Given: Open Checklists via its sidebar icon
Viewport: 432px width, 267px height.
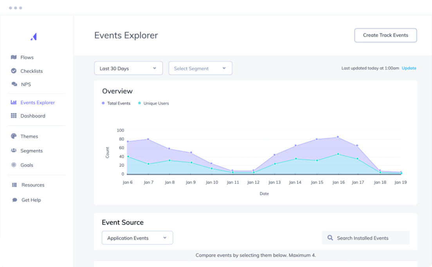Looking at the screenshot, I should pyautogui.click(x=13, y=71).
